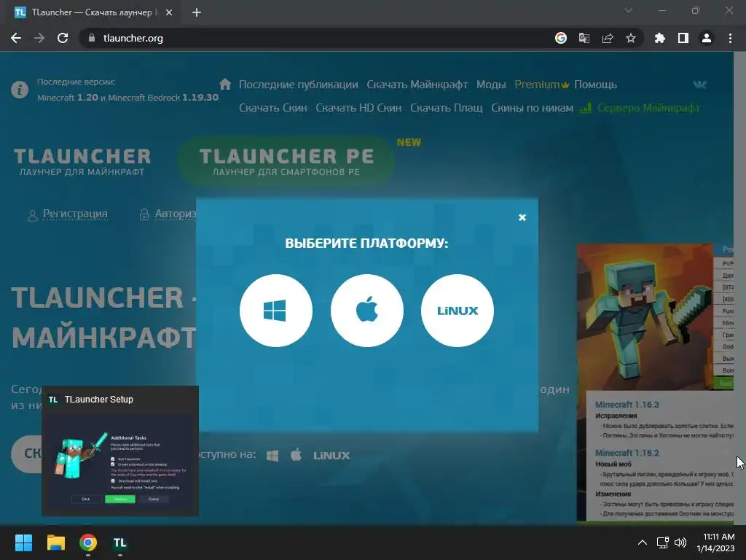The image size is (746, 560).
Task: Click the small Windows icon below dialog
Action: (x=272, y=455)
